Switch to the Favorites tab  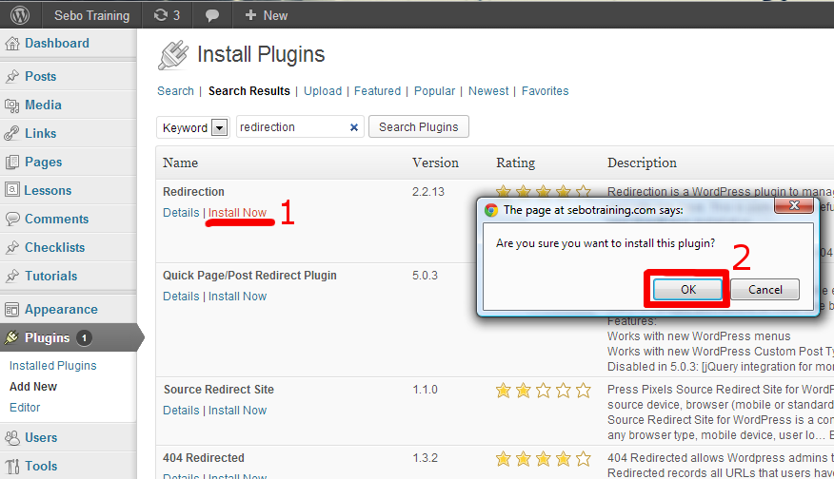tap(546, 91)
